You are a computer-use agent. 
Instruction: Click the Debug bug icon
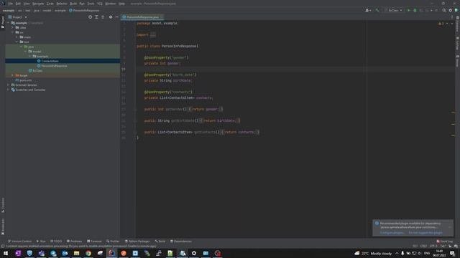pos(415,10)
